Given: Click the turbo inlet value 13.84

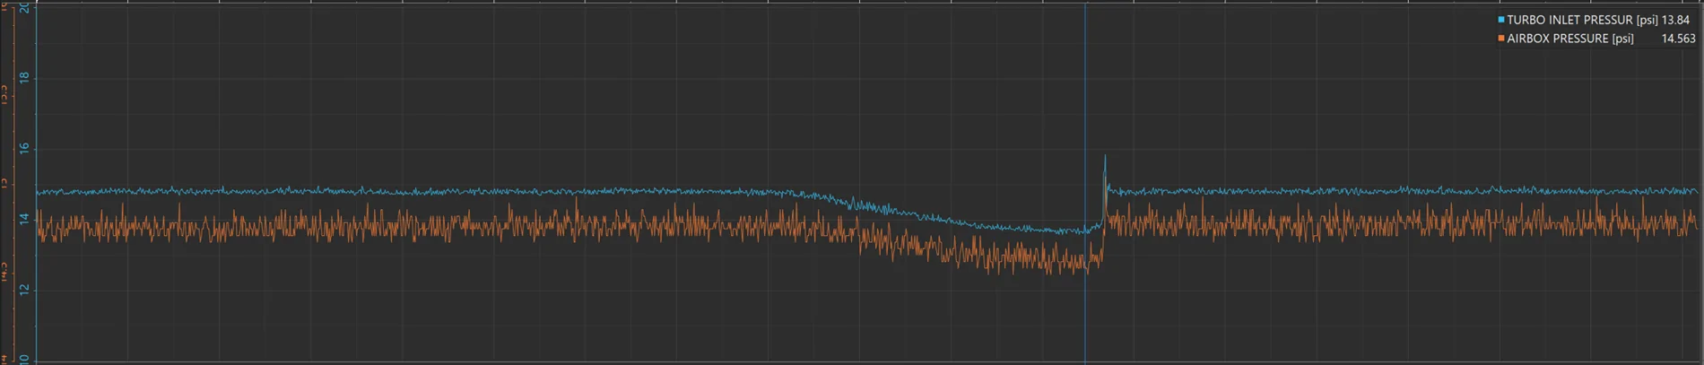Looking at the screenshot, I should (1675, 20).
